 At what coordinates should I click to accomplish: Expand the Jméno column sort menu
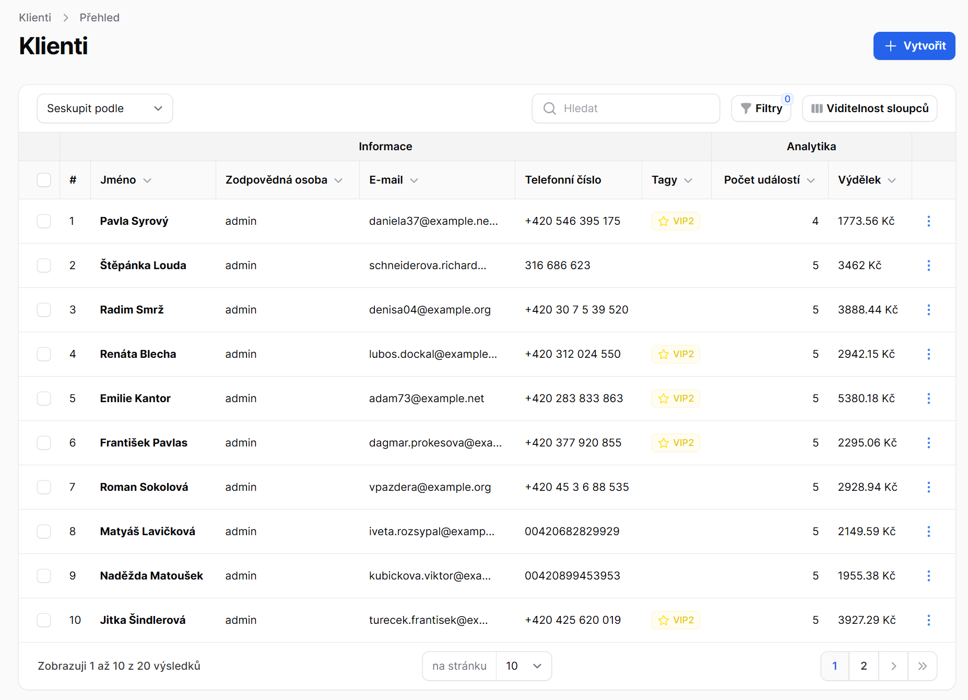click(147, 180)
